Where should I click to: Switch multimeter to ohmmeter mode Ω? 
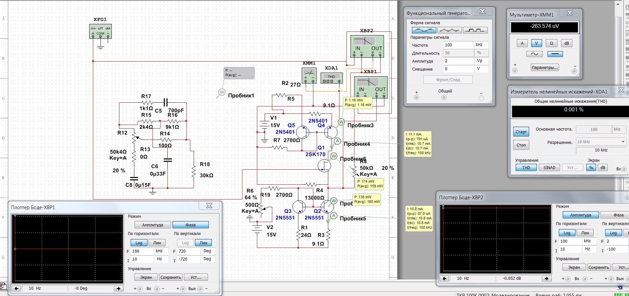click(551, 43)
